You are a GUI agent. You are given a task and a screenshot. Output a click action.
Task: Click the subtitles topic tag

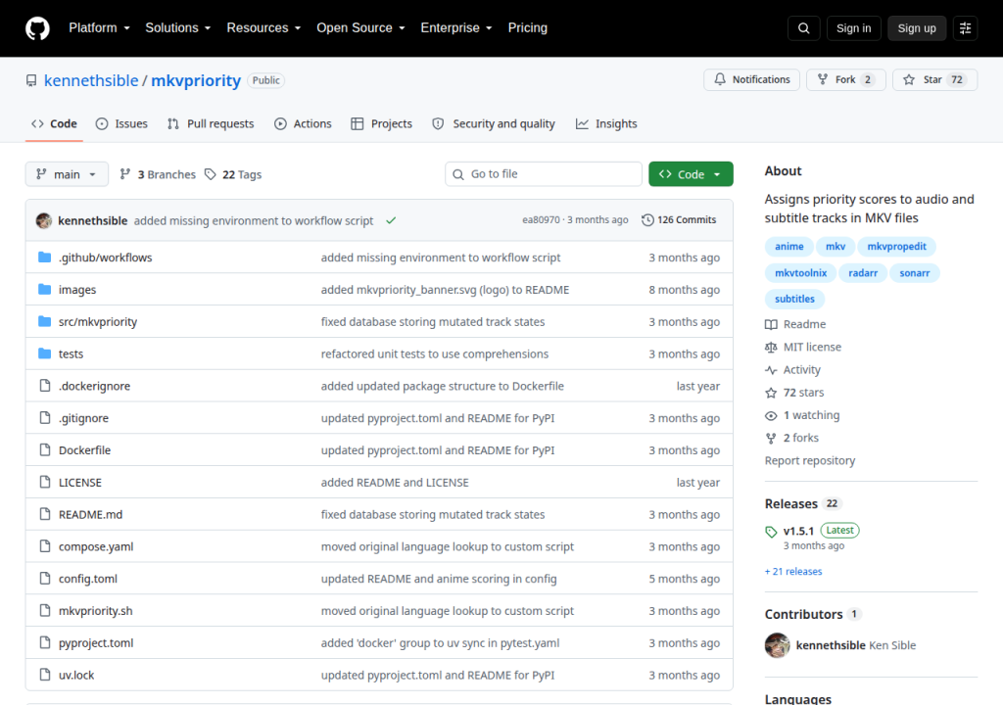pyautogui.click(x=794, y=299)
